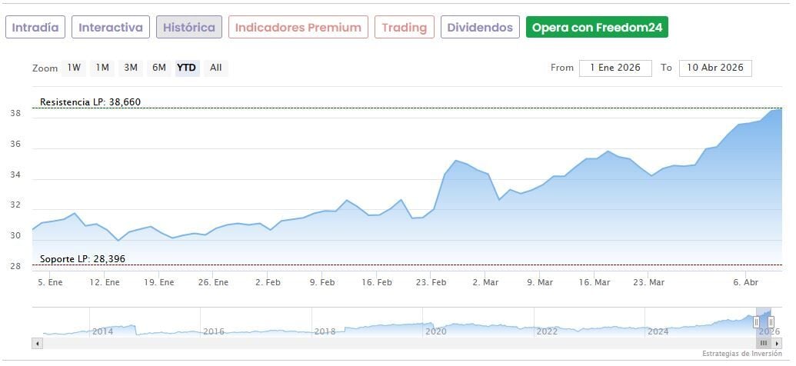Click the navigator scrollbar right arrow
796x366 pixels.
778,343
